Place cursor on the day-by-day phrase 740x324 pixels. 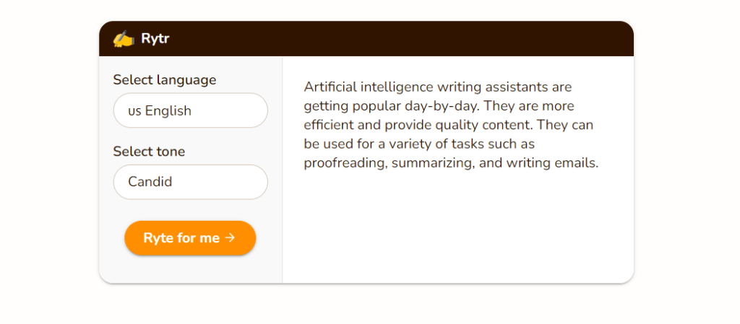click(447, 106)
